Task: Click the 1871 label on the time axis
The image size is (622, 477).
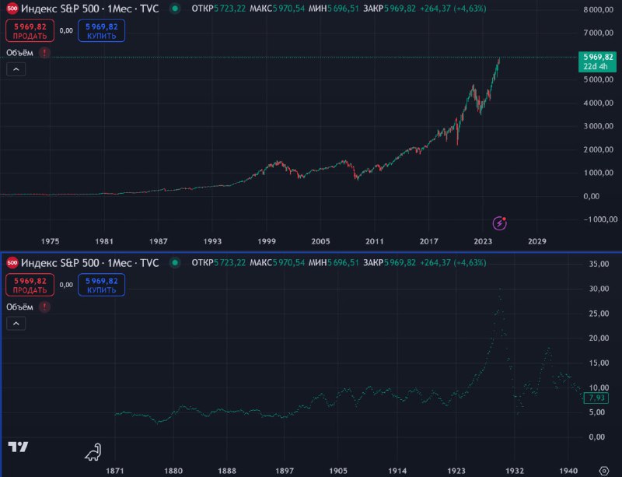Action: coord(114,471)
